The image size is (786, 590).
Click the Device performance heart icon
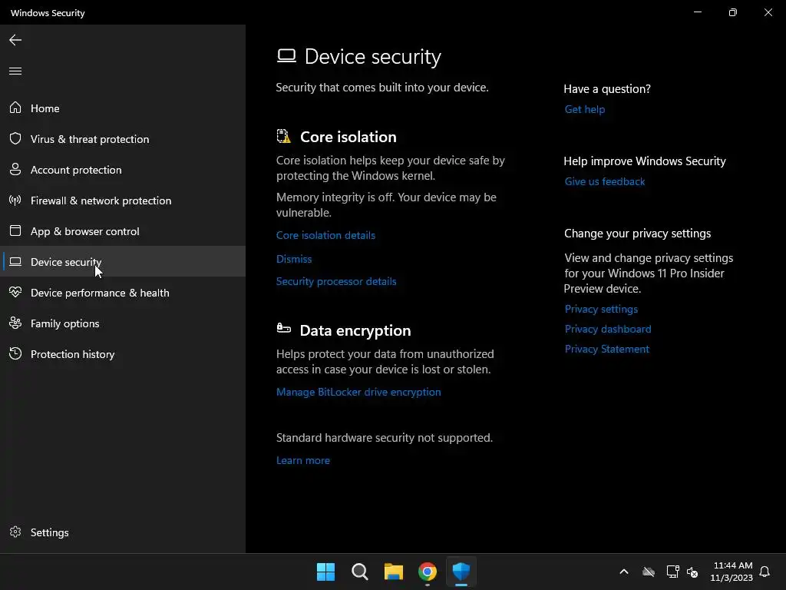(15, 292)
